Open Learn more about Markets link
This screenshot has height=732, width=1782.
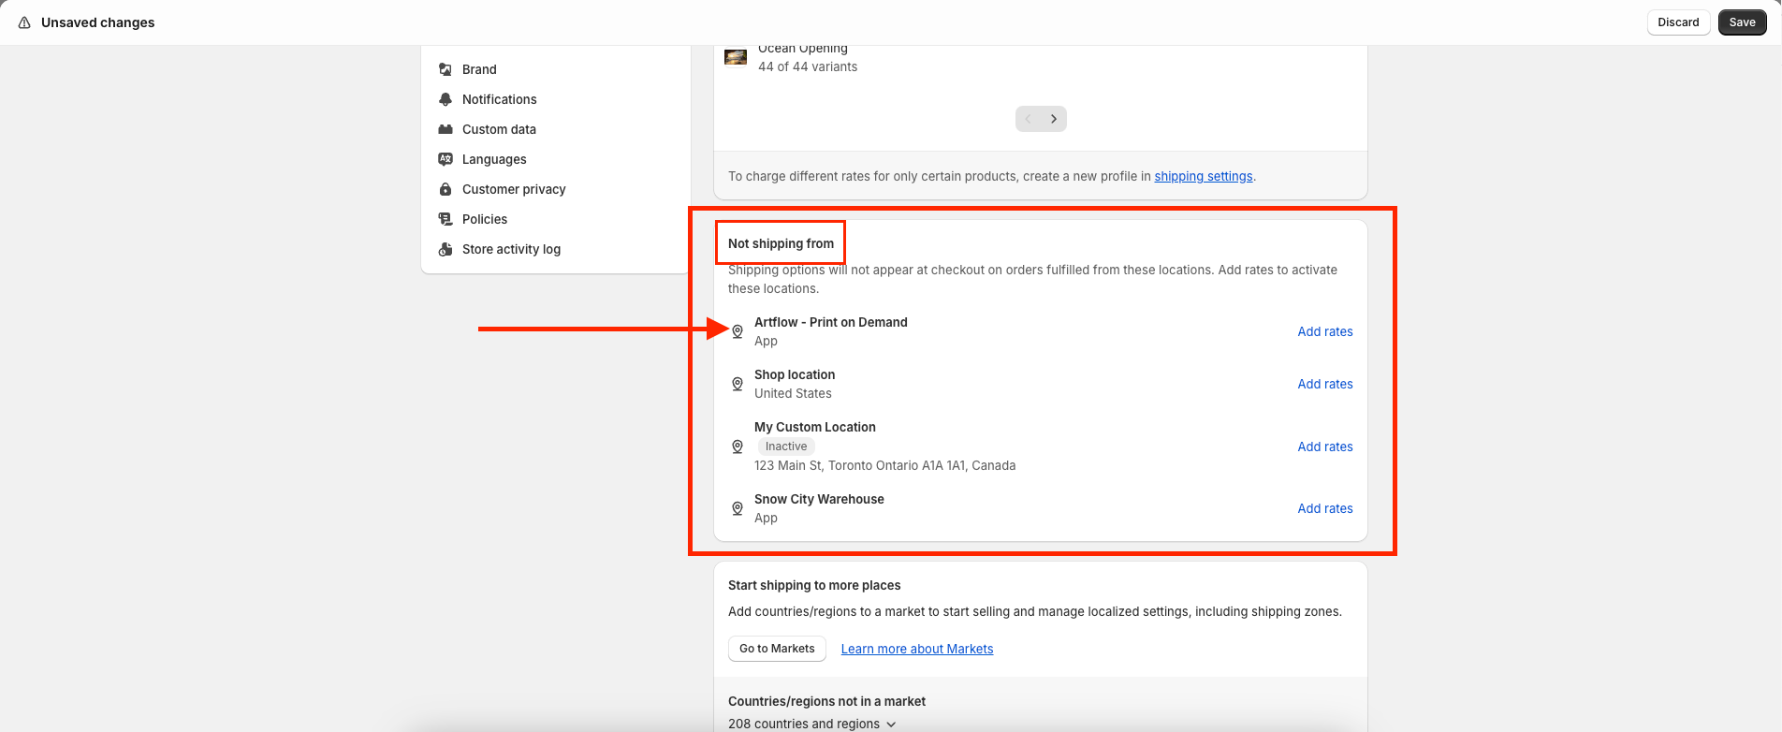click(x=917, y=649)
